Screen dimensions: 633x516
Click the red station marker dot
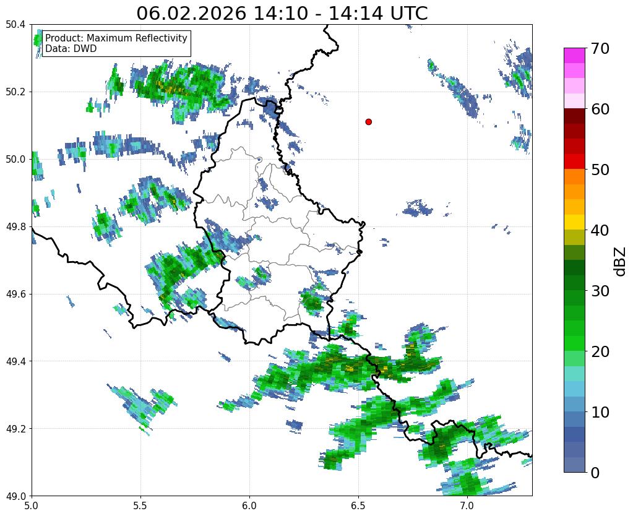368,121
